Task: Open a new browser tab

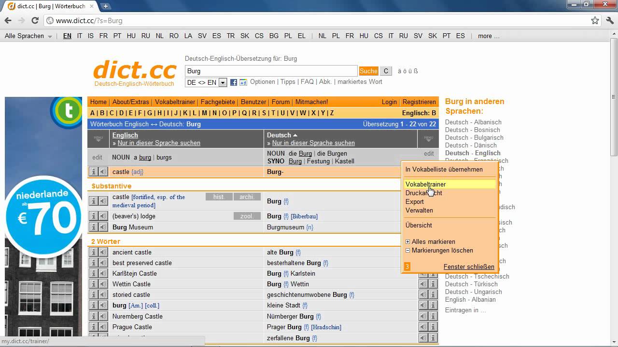Action: [x=106, y=6]
